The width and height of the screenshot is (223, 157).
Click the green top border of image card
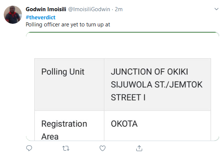click(x=123, y=33)
